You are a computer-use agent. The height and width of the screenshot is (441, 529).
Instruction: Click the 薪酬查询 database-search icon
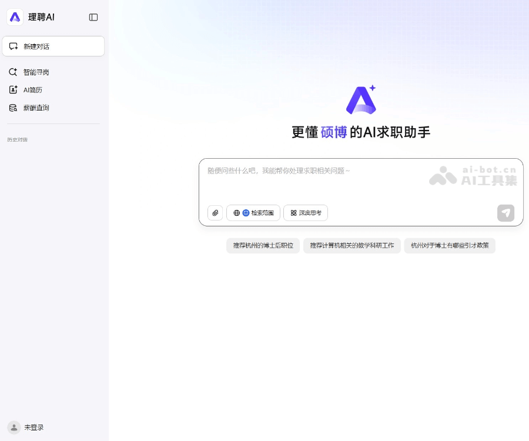[x=13, y=108]
